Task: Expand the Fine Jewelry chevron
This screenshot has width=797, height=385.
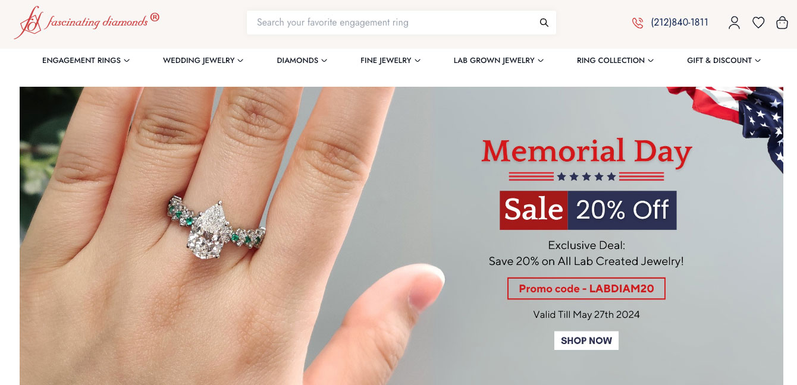Action: click(418, 61)
